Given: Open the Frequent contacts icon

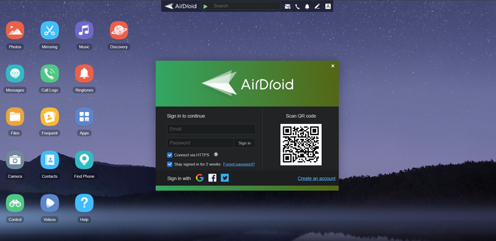Looking at the screenshot, I should point(50,116).
